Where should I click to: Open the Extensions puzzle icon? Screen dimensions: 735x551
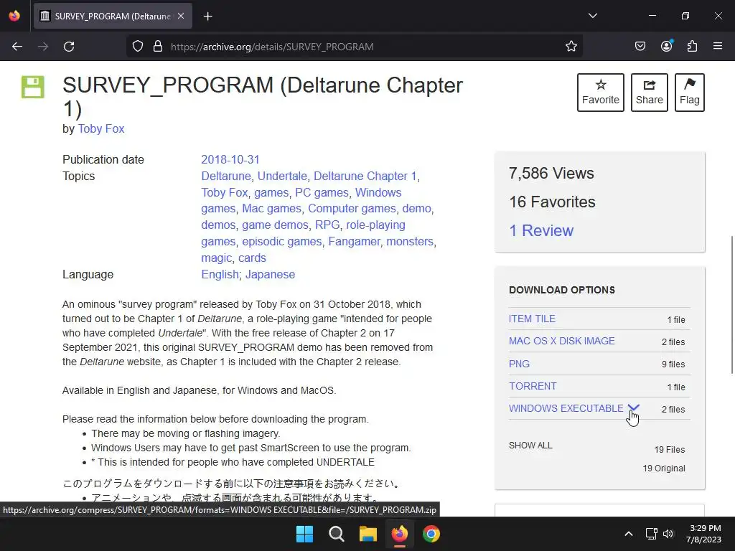[x=693, y=47]
